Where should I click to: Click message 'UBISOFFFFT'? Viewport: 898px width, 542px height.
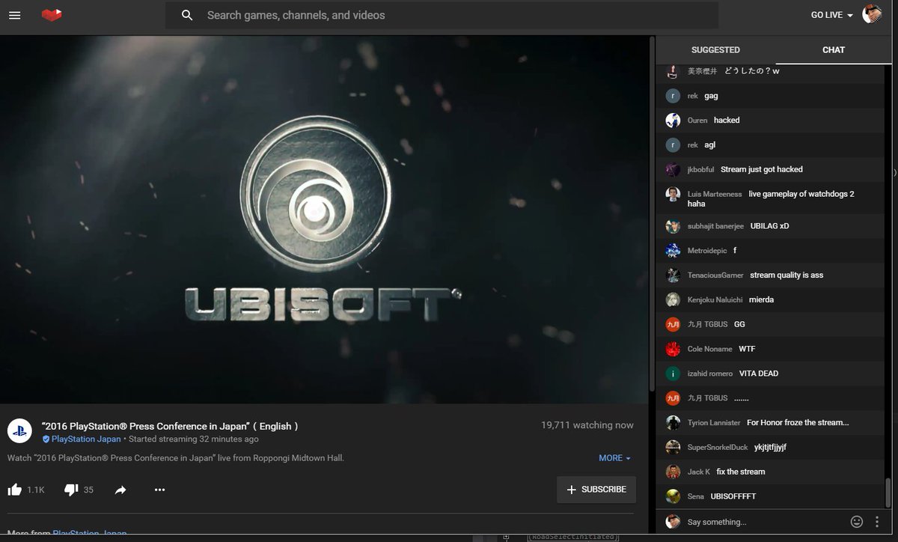[733, 496]
